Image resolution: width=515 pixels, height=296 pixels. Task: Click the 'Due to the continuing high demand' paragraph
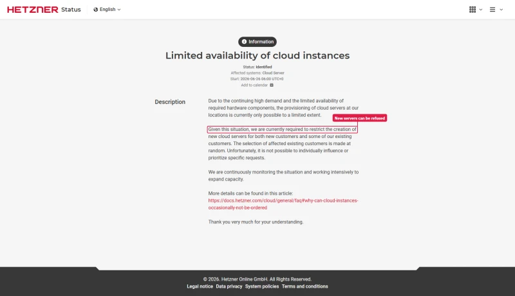(283, 108)
